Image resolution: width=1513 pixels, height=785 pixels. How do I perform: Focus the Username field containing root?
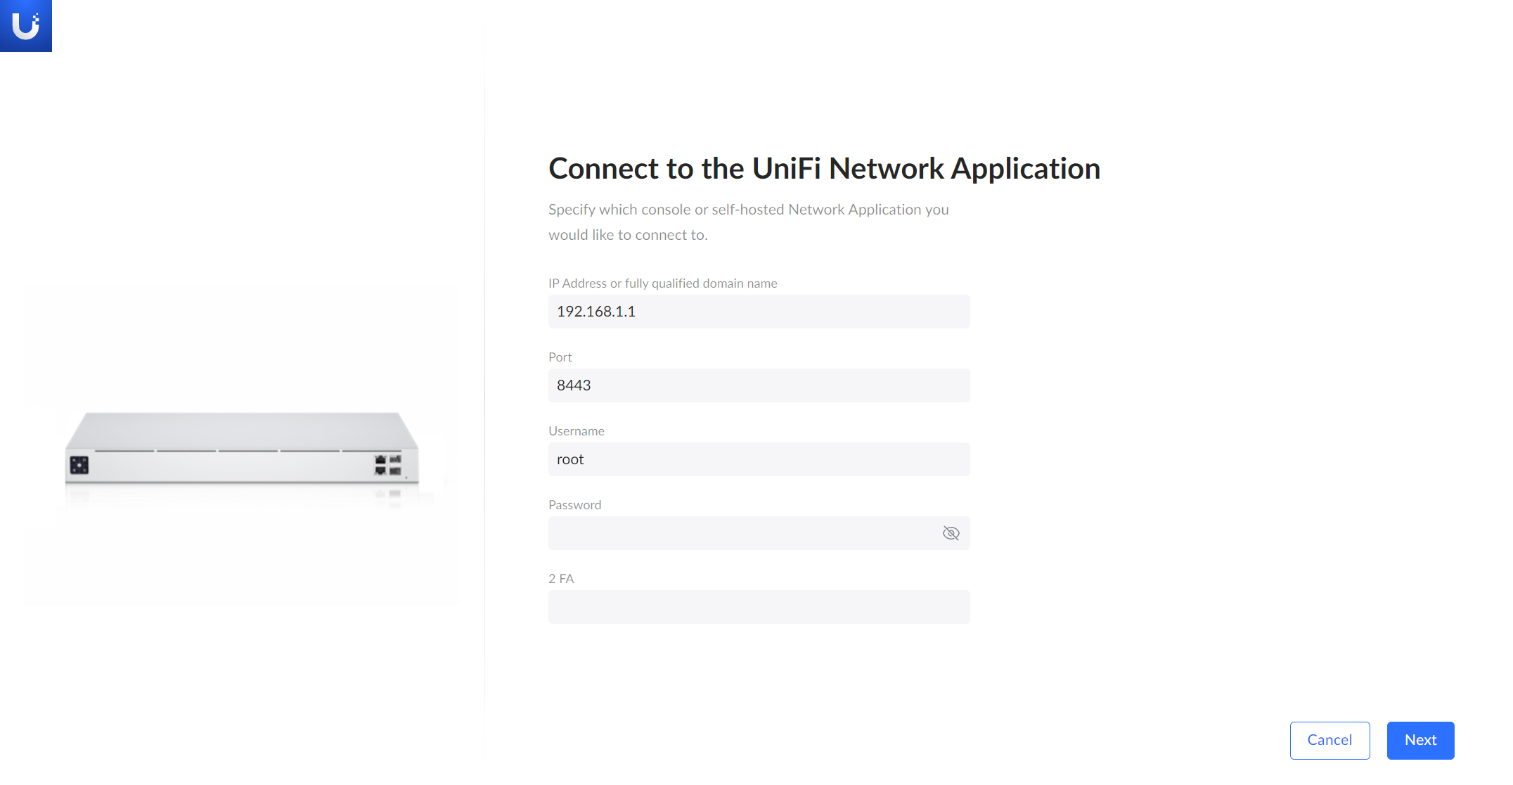click(759, 459)
